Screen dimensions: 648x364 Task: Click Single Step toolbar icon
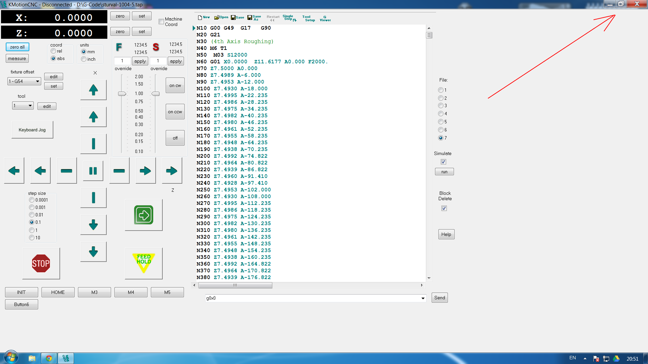[x=289, y=18]
